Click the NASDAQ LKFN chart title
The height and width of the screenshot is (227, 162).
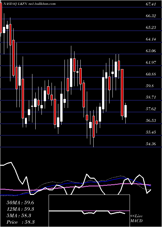(x=29, y=4)
